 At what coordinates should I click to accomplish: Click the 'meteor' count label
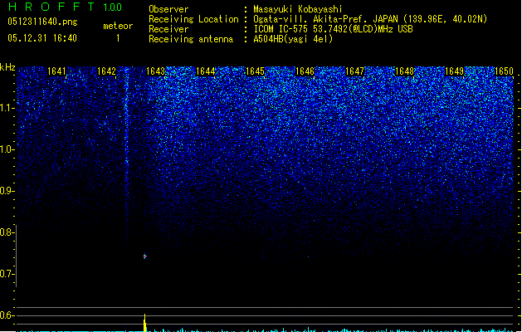[118, 26]
